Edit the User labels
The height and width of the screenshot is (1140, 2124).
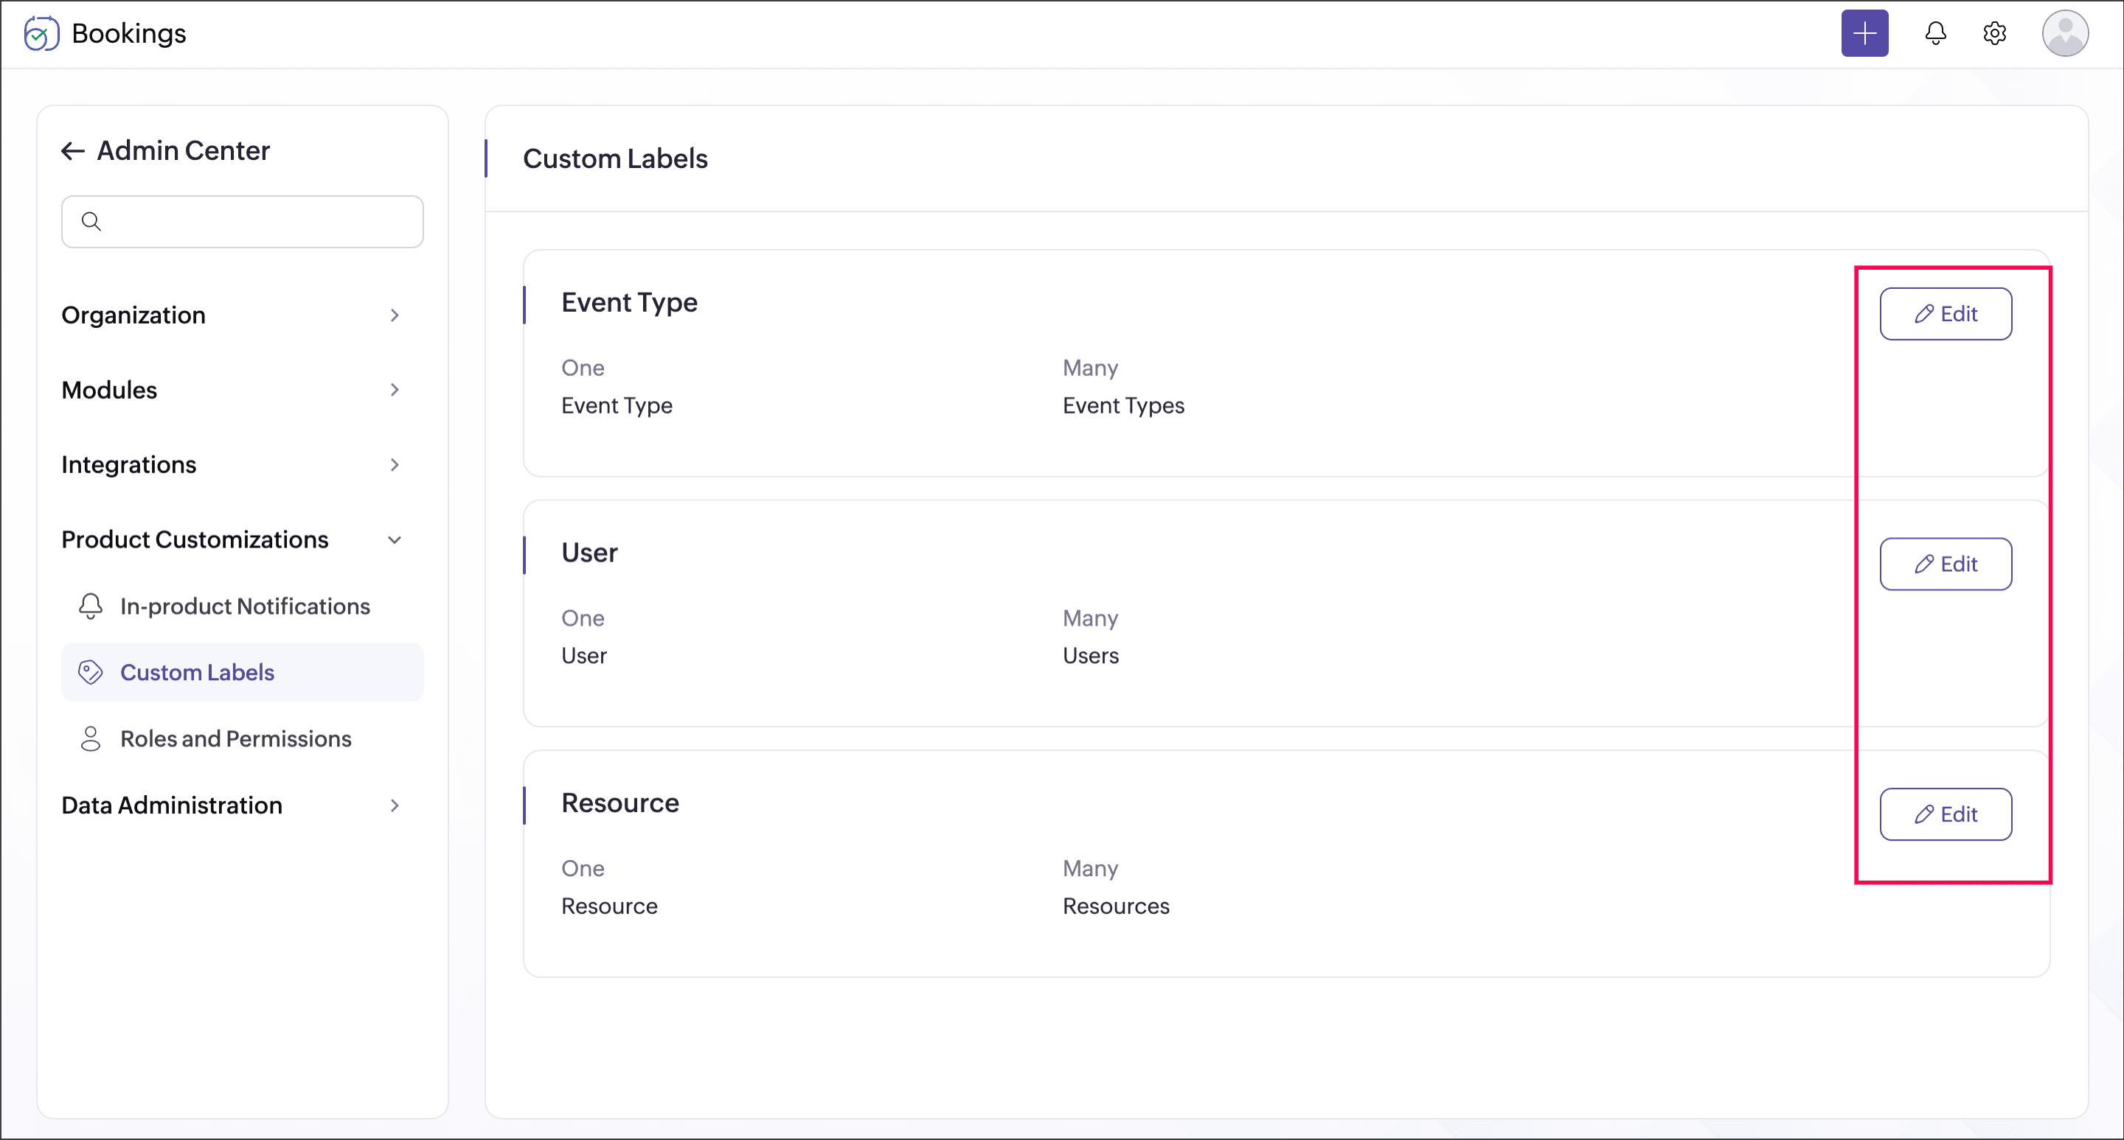[1945, 564]
